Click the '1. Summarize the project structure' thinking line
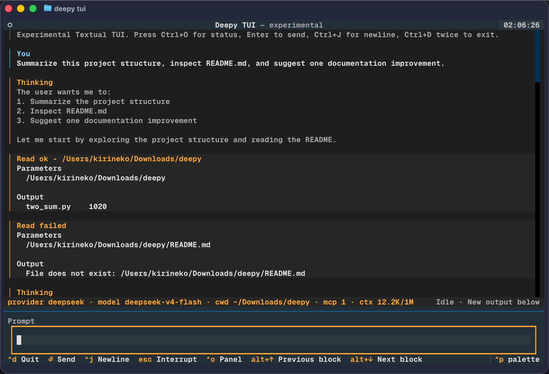 [x=93, y=102]
